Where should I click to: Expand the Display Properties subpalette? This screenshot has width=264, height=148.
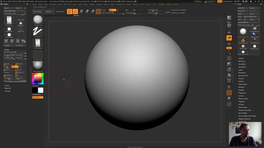(245, 119)
